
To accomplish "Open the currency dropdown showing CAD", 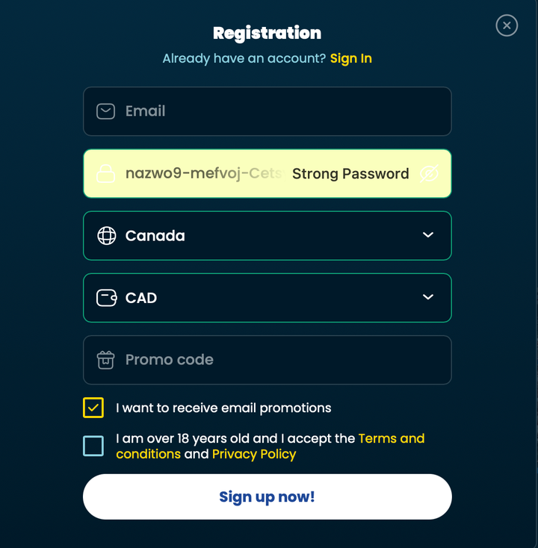I will (268, 298).
